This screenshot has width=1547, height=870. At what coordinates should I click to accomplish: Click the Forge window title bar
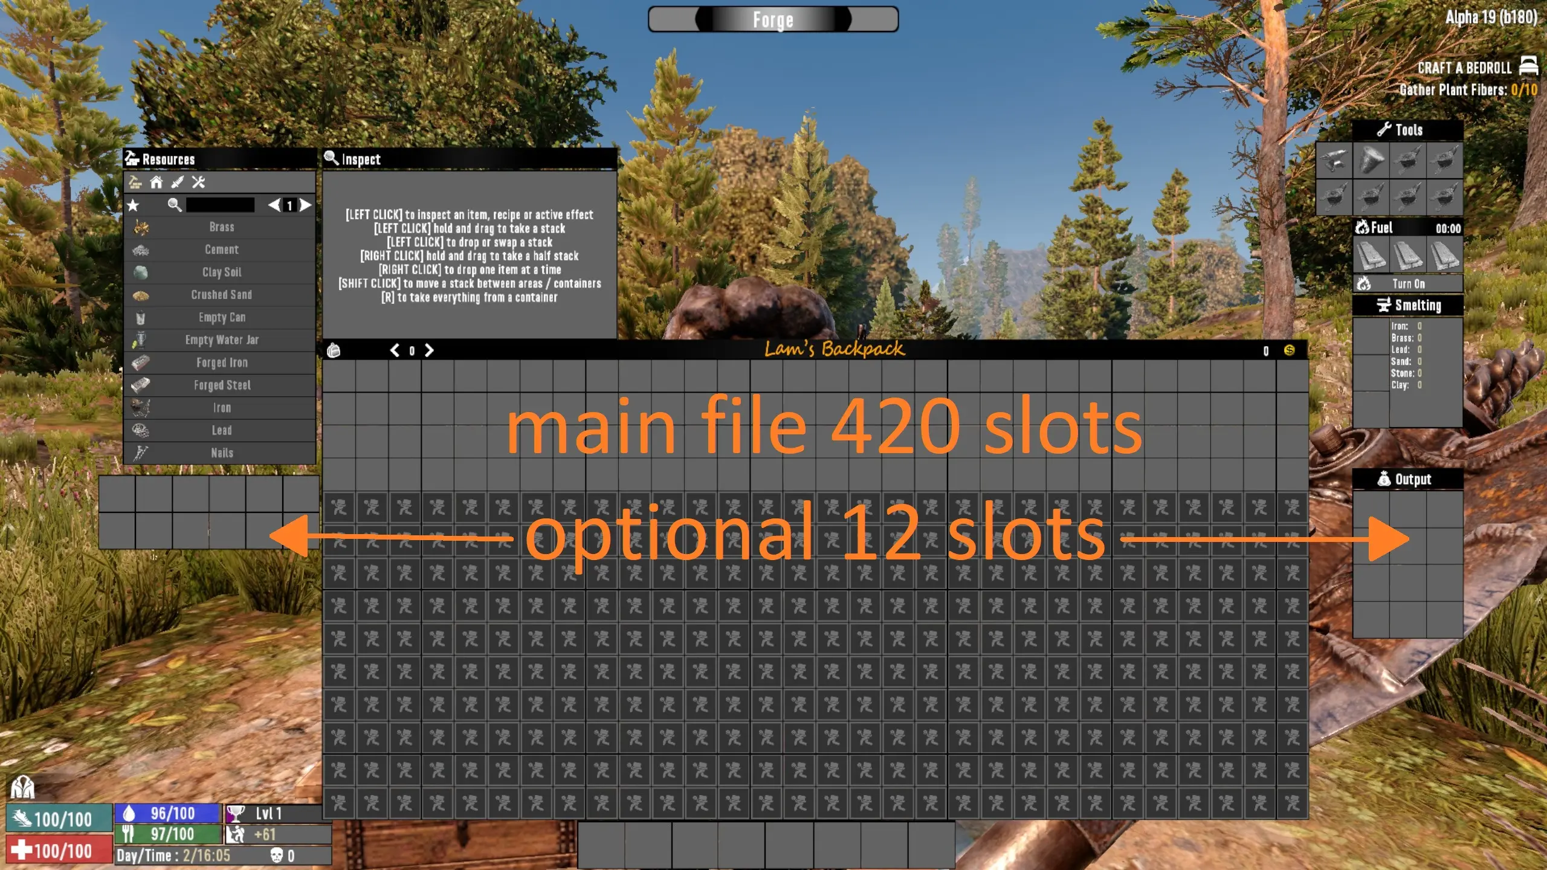tap(773, 19)
